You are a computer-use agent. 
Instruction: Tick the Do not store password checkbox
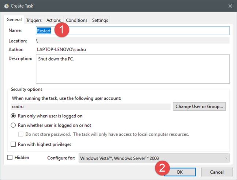point(21,134)
